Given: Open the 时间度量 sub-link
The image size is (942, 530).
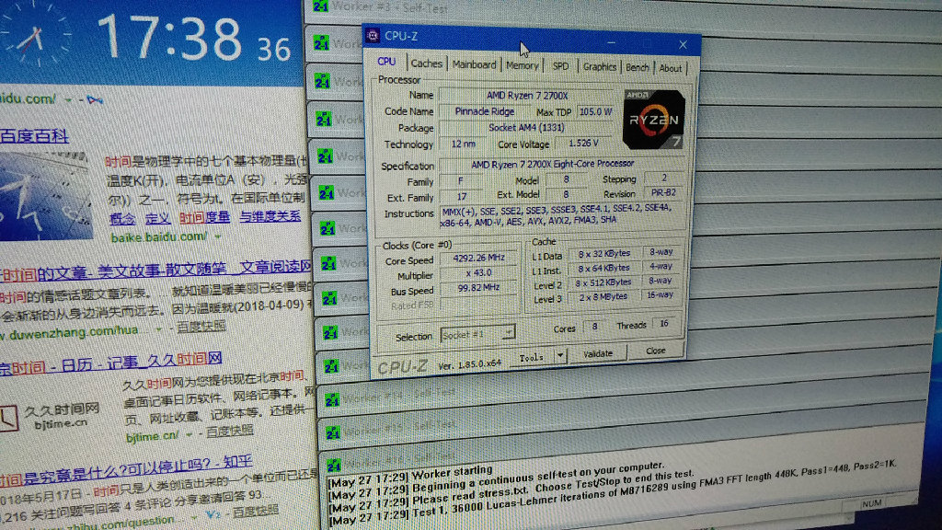Looking at the screenshot, I should (x=204, y=217).
